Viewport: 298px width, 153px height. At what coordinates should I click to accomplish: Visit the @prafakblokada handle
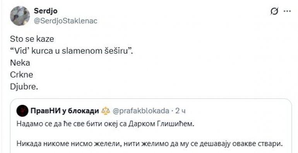click(x=141, y=111)
